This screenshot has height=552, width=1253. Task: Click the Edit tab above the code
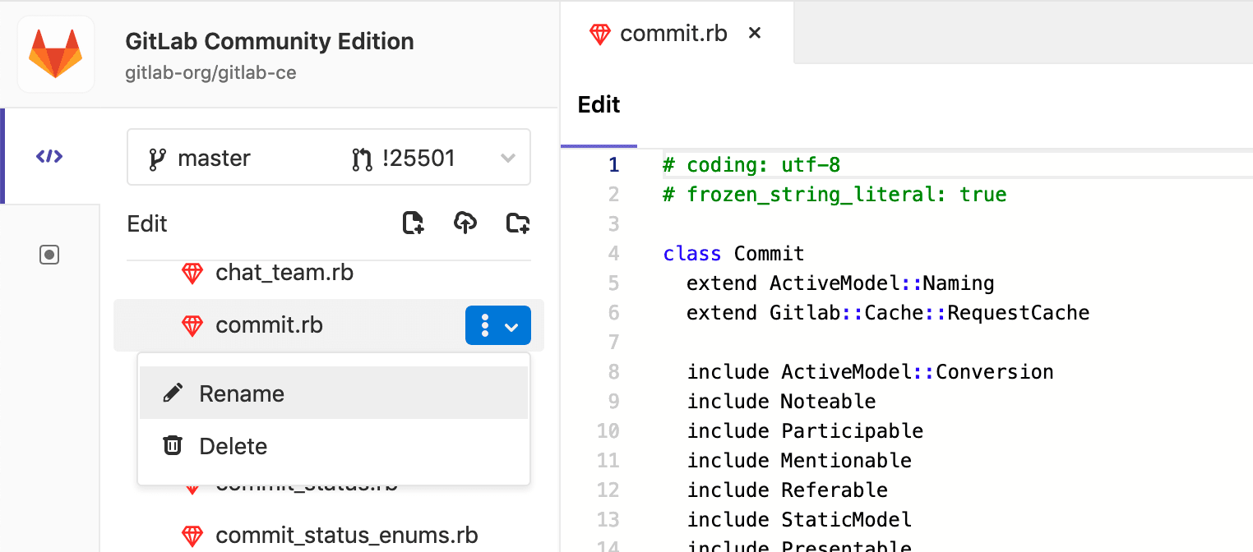click(599, 105)
